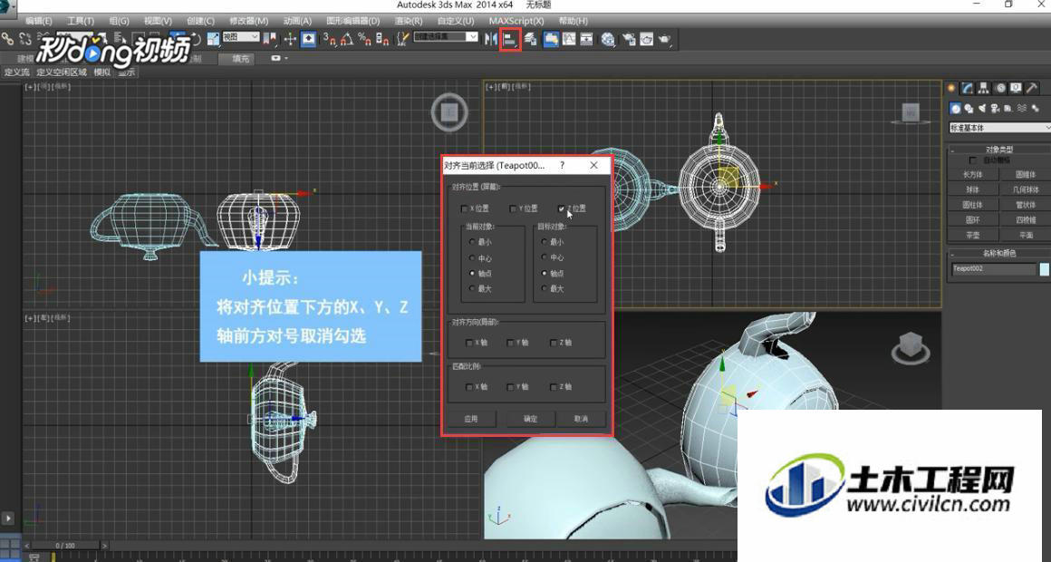Select 中心 radio under 当前对象
Screen dimensions: 1051x562
[x=473, y=258]
